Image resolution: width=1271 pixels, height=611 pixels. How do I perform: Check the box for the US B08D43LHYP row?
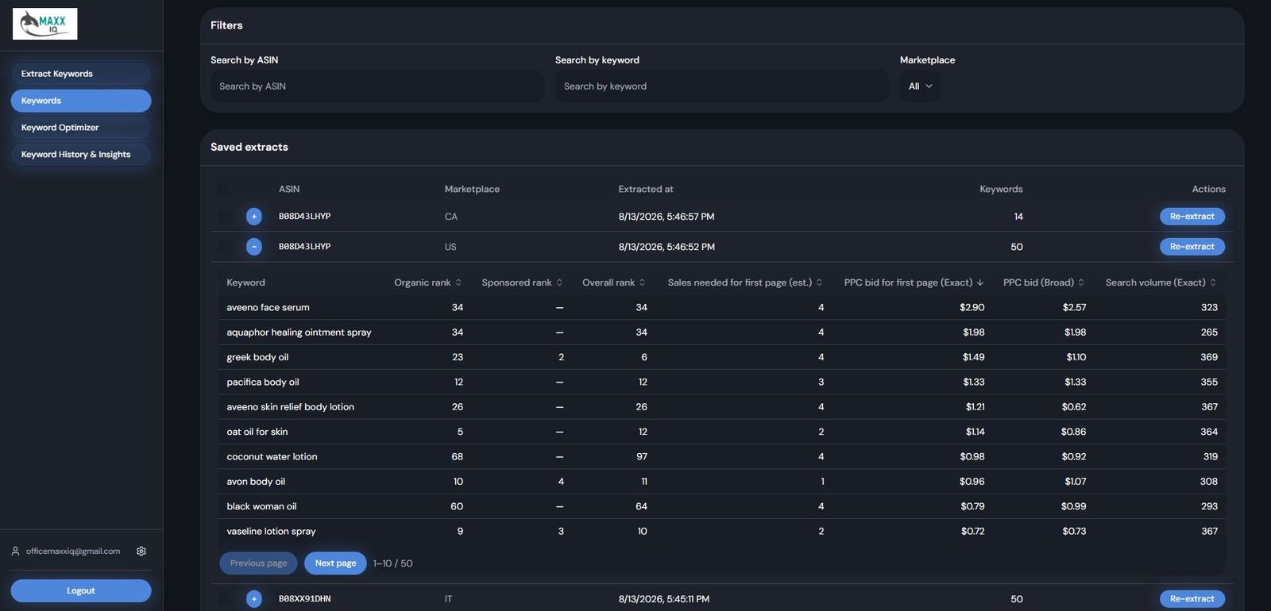coord(224,247)
